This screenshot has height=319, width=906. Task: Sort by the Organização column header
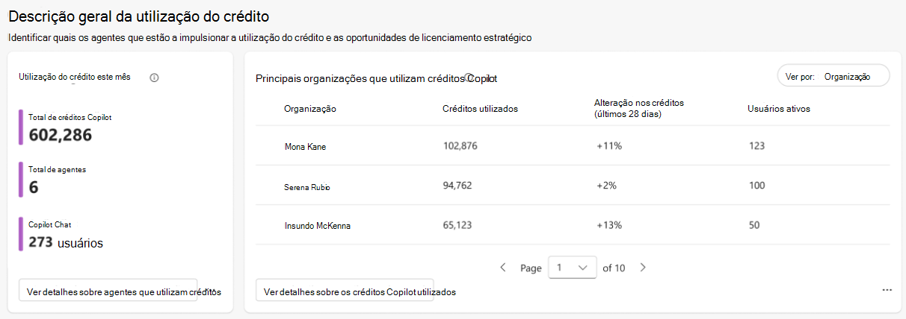310,109
